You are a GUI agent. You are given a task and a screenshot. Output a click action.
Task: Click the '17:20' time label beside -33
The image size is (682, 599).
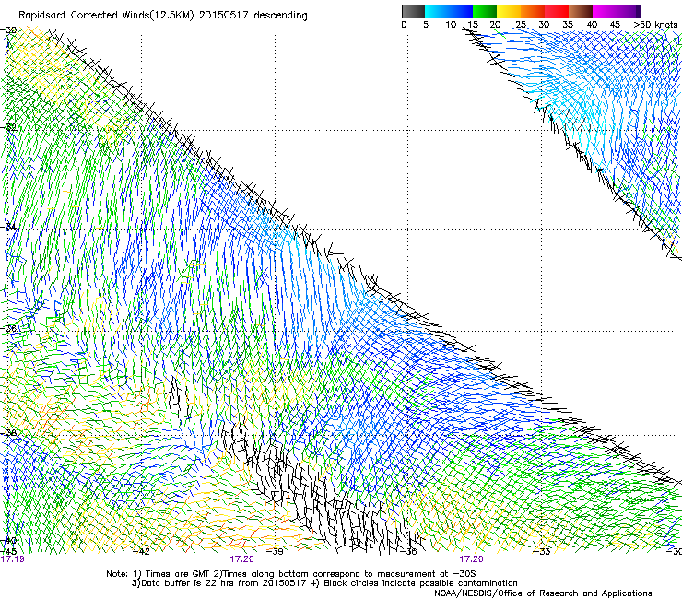(472, 559)
